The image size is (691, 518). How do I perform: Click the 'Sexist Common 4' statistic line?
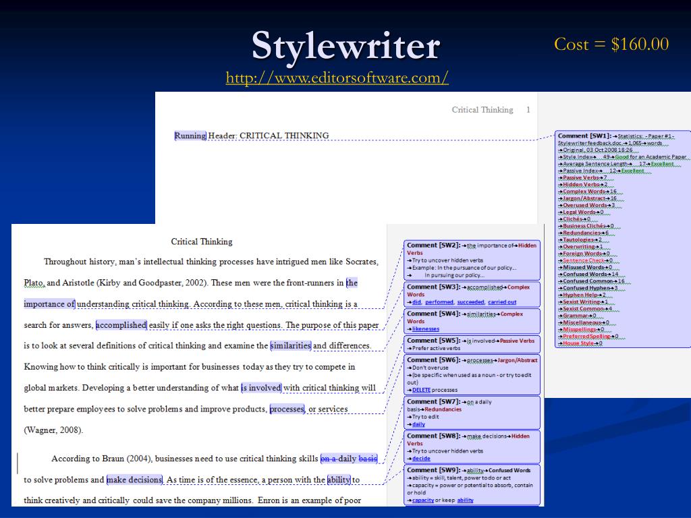click(x=585, y=309)
